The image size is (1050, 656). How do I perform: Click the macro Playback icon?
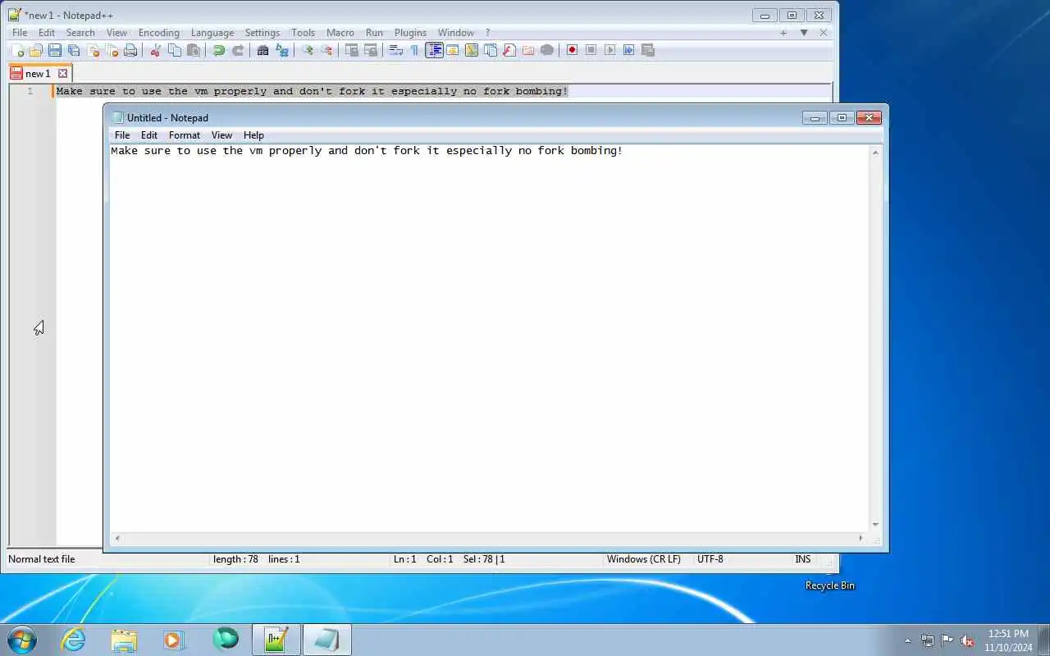(609, 50)
